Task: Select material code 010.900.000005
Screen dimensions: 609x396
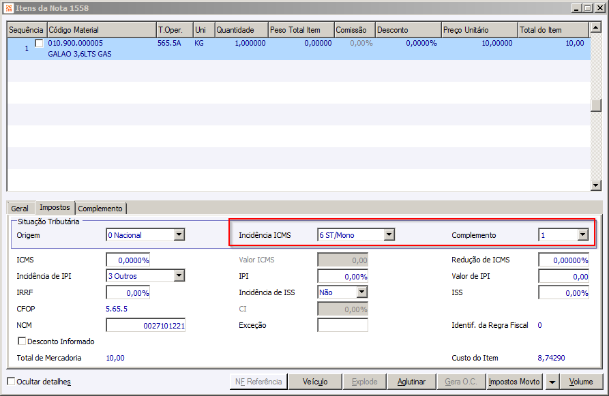Action: click(x=75, y=43)
